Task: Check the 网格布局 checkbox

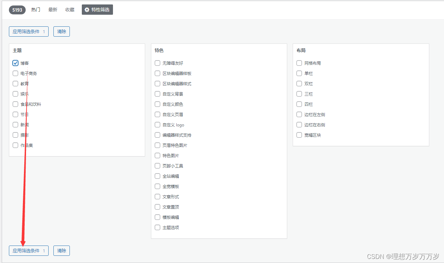Action: [299, 63]
